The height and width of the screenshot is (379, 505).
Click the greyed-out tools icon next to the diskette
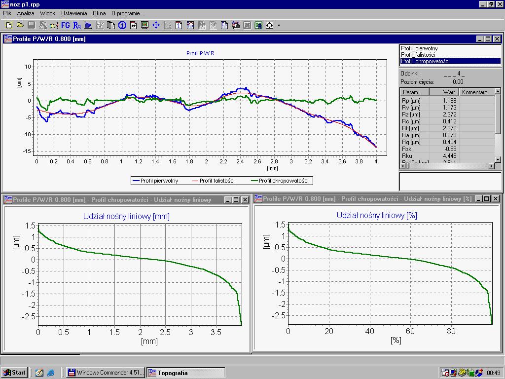(42, 25)
